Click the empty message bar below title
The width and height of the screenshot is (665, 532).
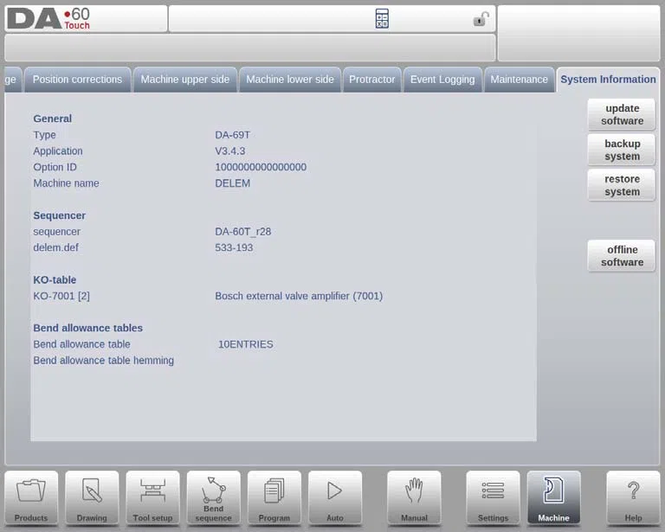coord(249,48)
